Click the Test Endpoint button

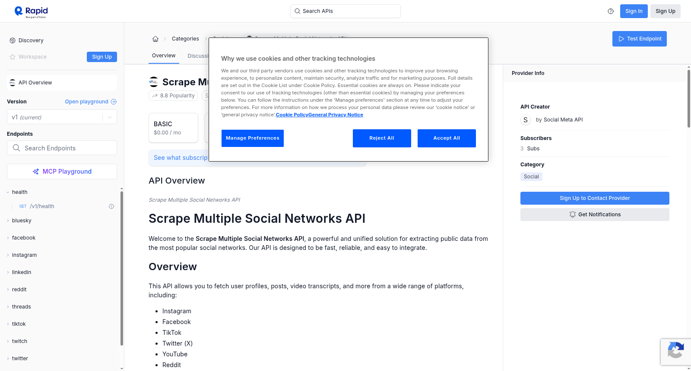640,39
